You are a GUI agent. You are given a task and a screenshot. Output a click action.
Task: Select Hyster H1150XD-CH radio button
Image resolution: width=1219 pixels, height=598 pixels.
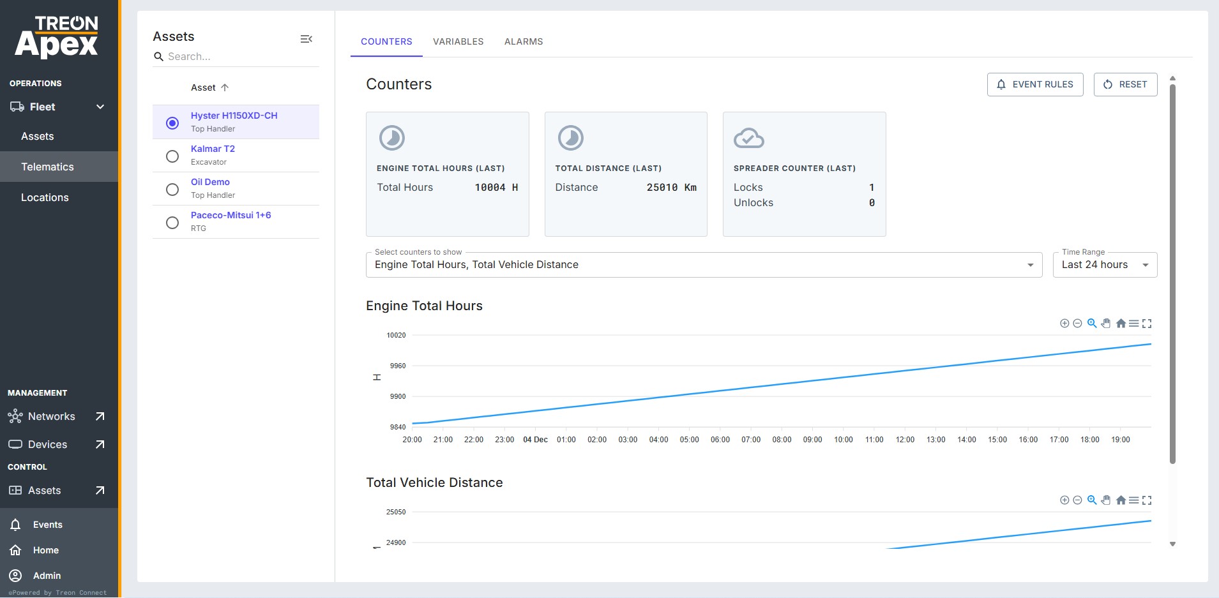pos(172,123)
